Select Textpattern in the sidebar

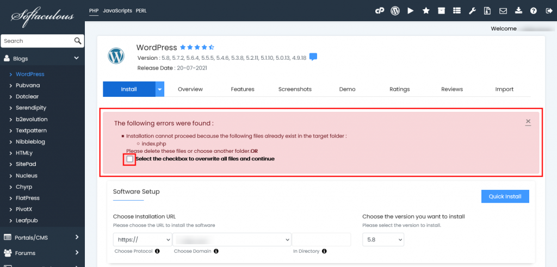31,131
